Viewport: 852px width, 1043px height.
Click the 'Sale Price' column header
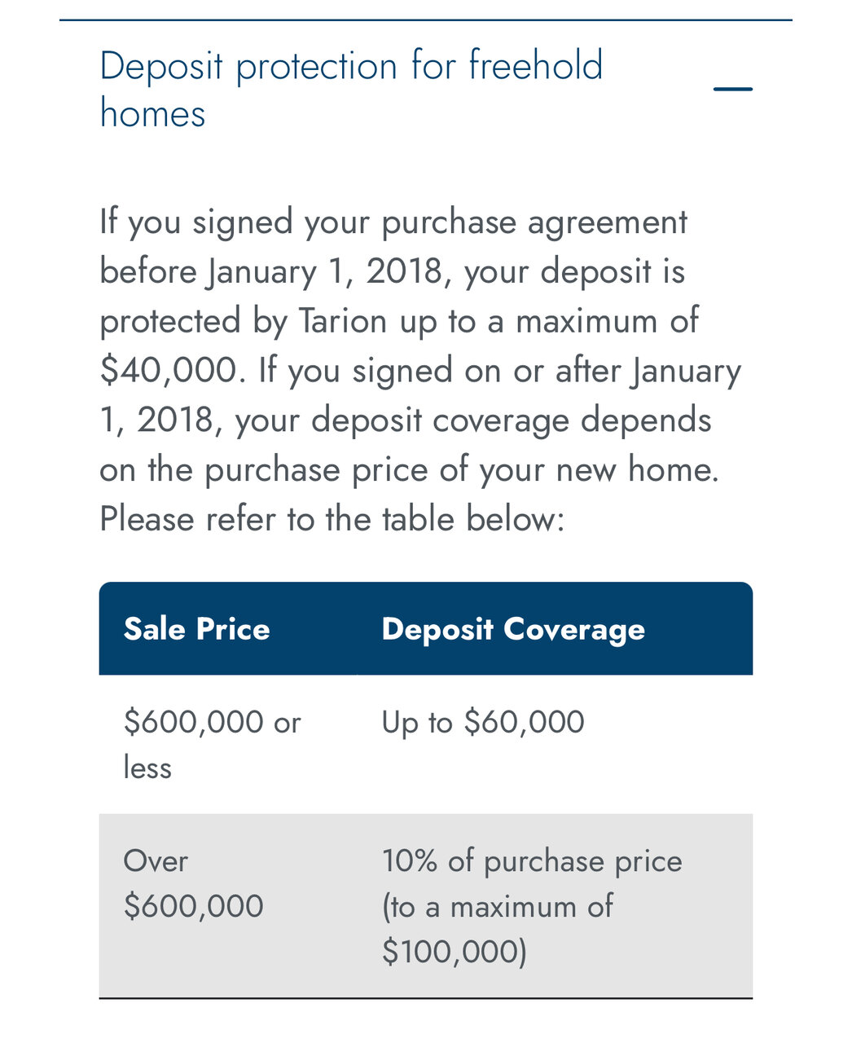pos(196,629)
